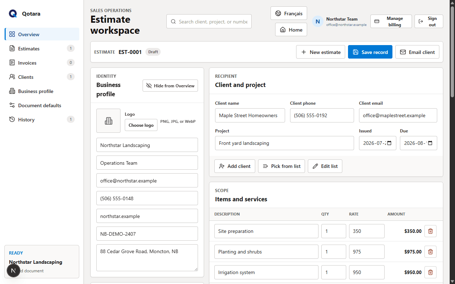Open the Clients sidebar section

42,77
